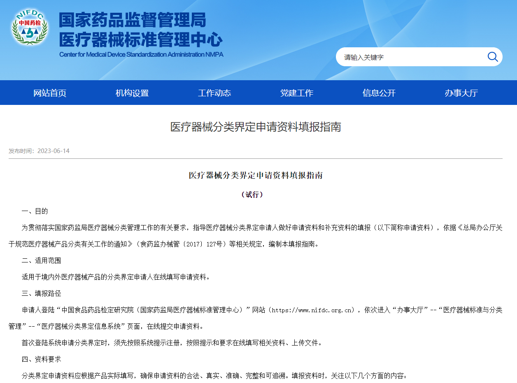Click the line starting 申请人登陆“中国食品药品检定研究院

click(x=256, y=318)
